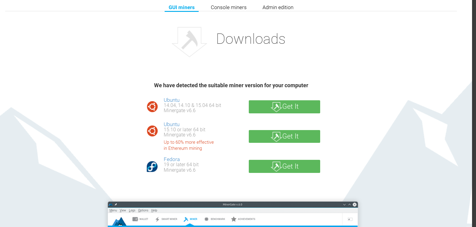Click the text "19 or later 64 bit"
This screenshot has height=227, width=476.
click(181, 165)
